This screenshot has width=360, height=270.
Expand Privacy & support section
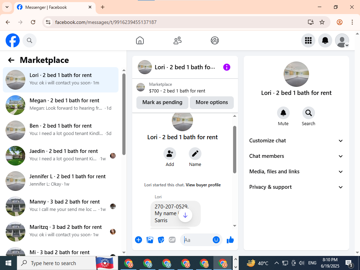[296, 187]
